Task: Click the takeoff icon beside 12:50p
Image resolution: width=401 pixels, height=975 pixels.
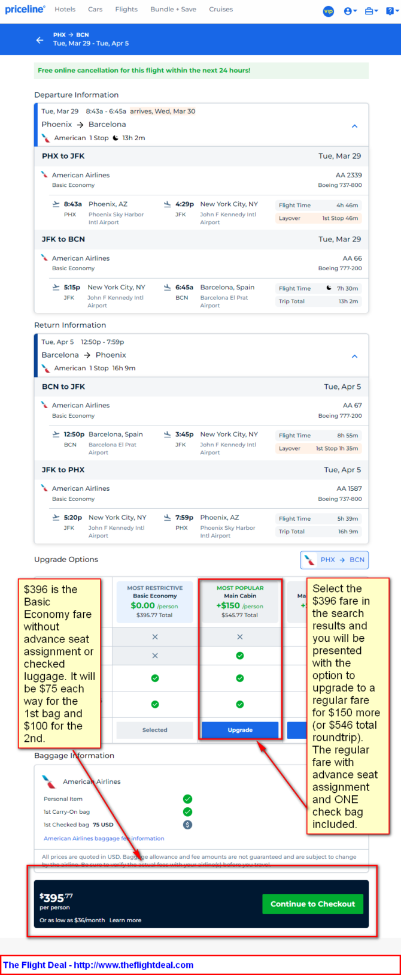Action: [x=56, y=434]
